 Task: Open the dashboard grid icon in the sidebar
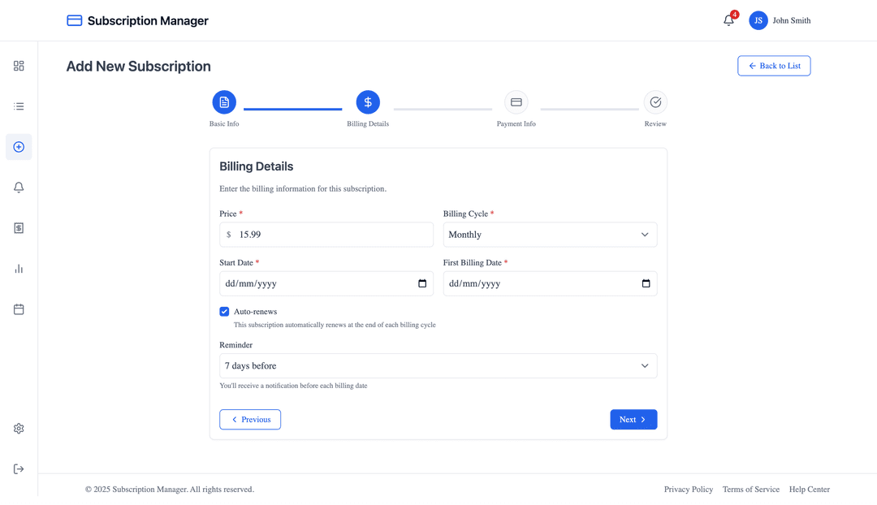(x=18, y=65)
